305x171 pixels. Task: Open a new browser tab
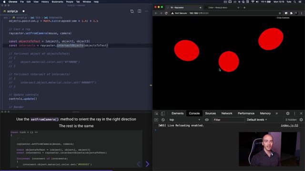click(244, 8)
